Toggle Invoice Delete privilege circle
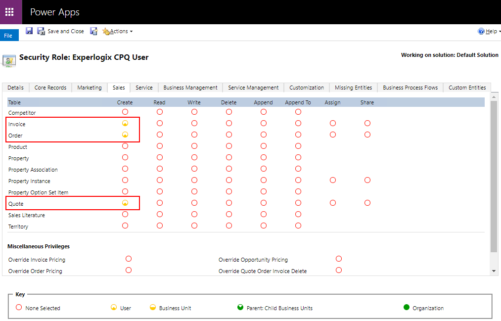Viewport: 501px width, 321px height. coord(229,123)
